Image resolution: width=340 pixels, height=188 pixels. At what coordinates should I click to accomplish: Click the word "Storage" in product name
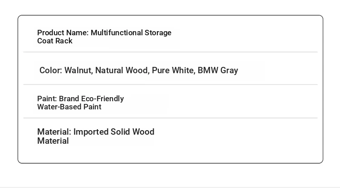(x=158, y=33)
